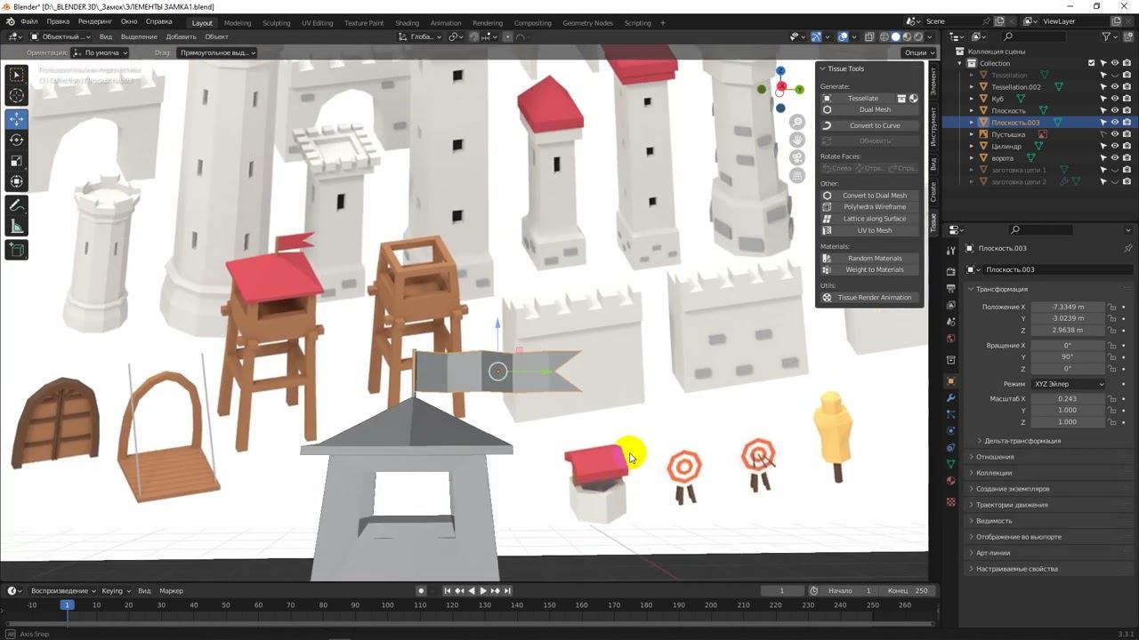Viewport: 1139px width, 640px height.
Task: Open the Modifier wrench properties tab
Action: pyautogui.click(x=951, y=397)
